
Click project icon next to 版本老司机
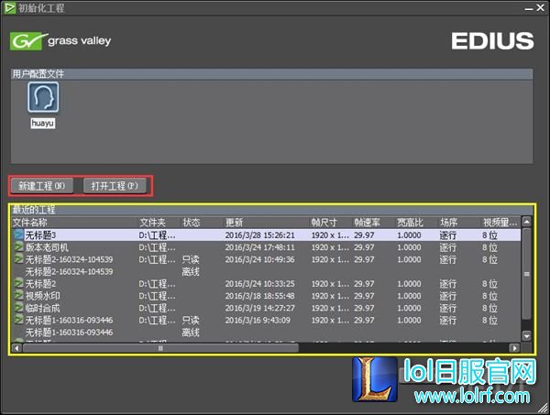(18, 247)
